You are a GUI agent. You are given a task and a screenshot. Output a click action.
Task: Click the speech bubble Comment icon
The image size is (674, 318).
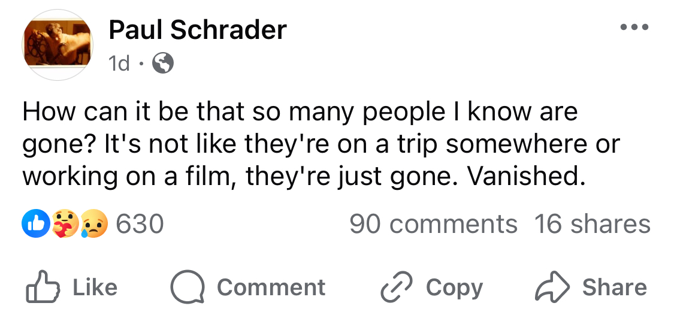click(x=188, y=287)
